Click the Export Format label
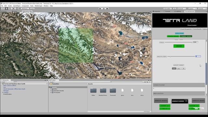 pos(179,65)
